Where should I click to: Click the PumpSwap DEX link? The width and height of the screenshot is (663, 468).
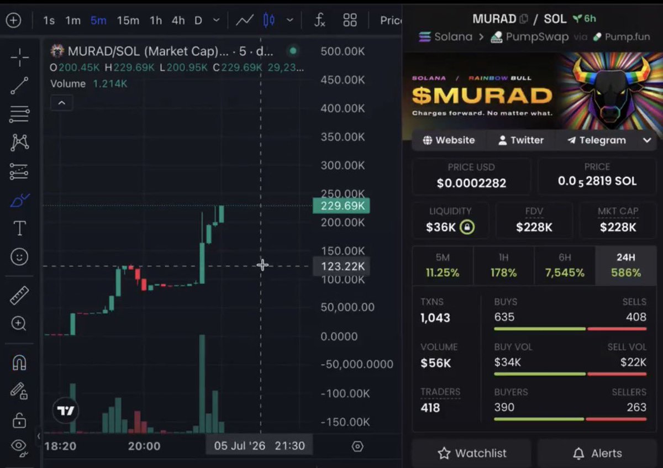(529, 37)
